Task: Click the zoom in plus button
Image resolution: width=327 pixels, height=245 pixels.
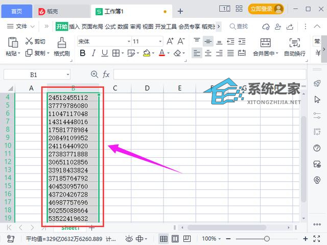Action: point(306,239)
